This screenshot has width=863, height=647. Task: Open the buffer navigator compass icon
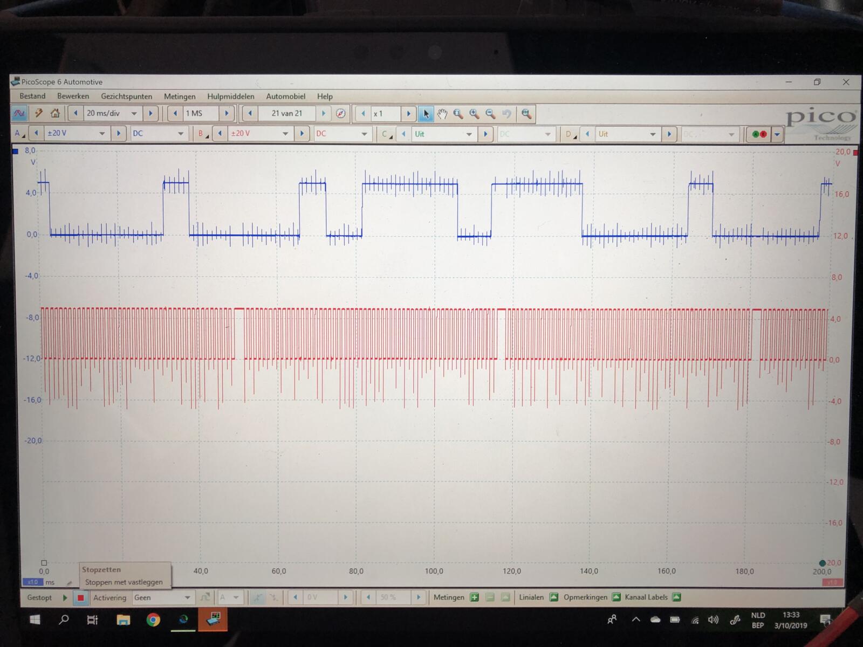point(340,113)
